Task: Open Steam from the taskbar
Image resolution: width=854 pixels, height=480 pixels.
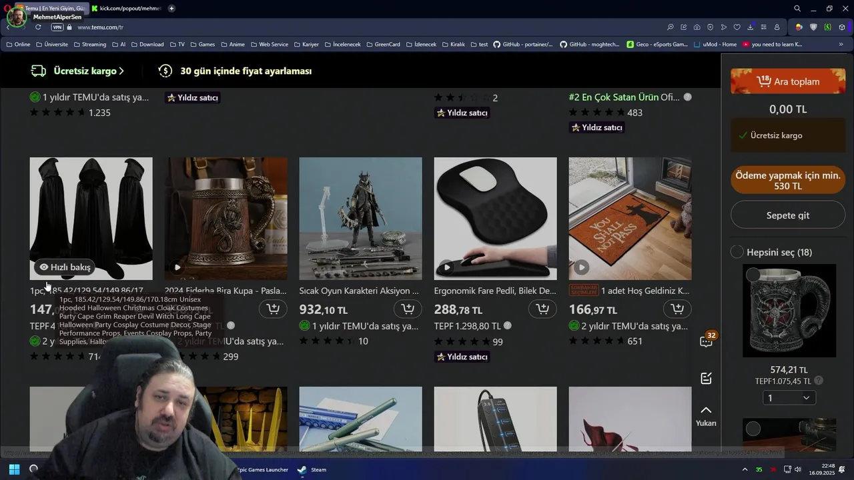Action: click(312, 469)
